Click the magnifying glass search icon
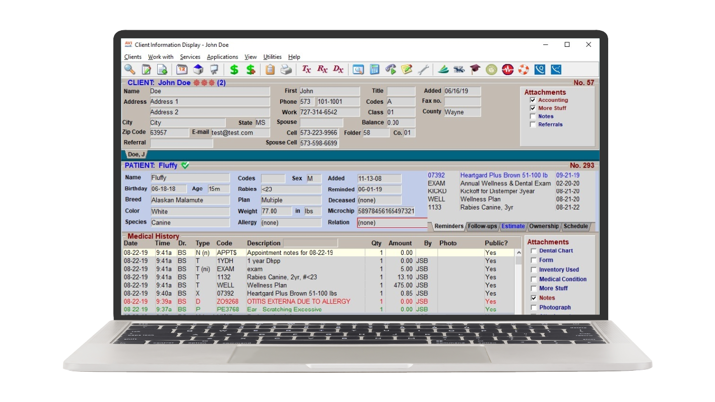The width and height of the screenshot is (715, 402). [x=130, y=70]
